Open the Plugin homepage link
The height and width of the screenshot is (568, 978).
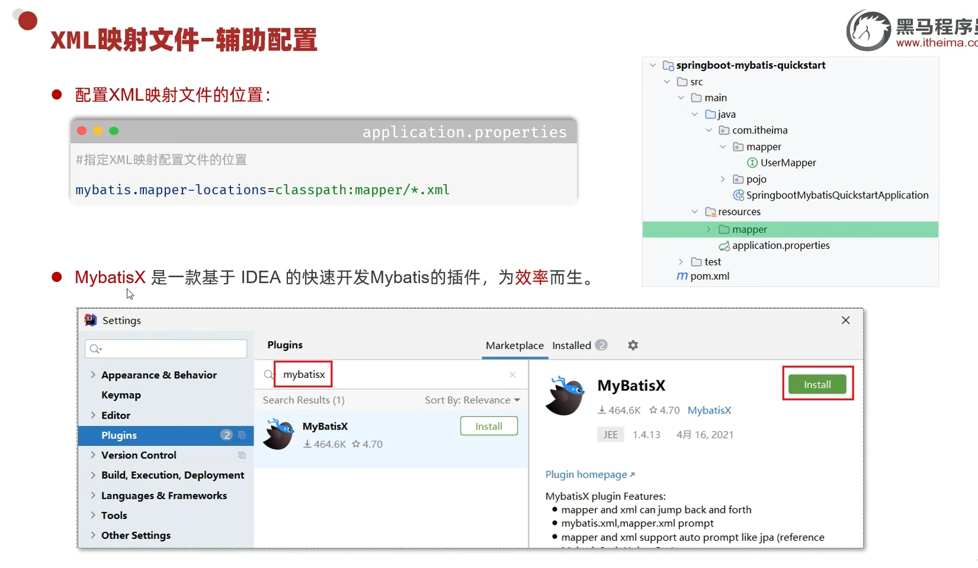point(590,474)
